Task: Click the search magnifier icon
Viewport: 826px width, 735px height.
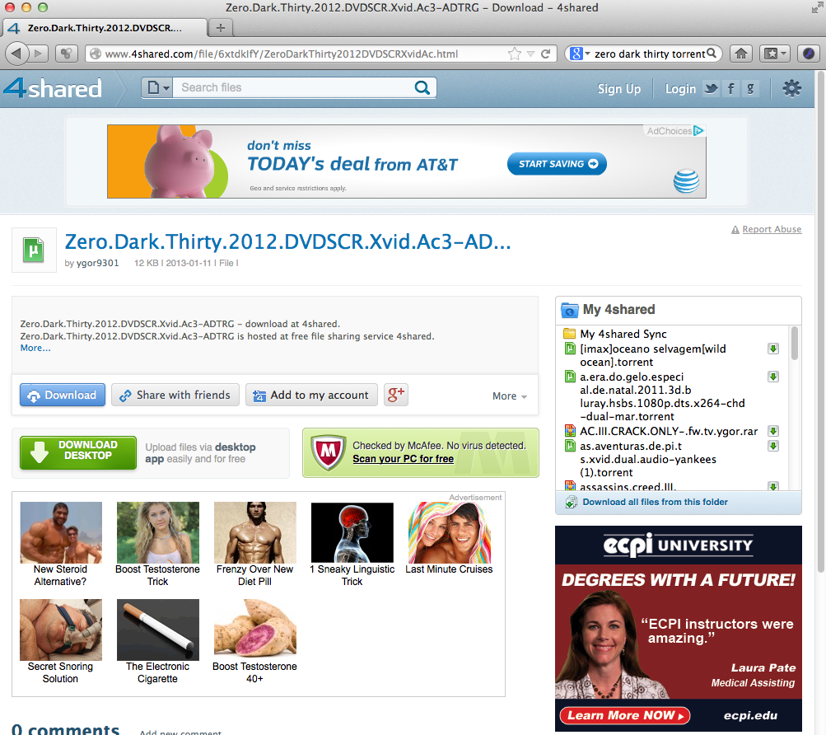Action: [422, 87]
